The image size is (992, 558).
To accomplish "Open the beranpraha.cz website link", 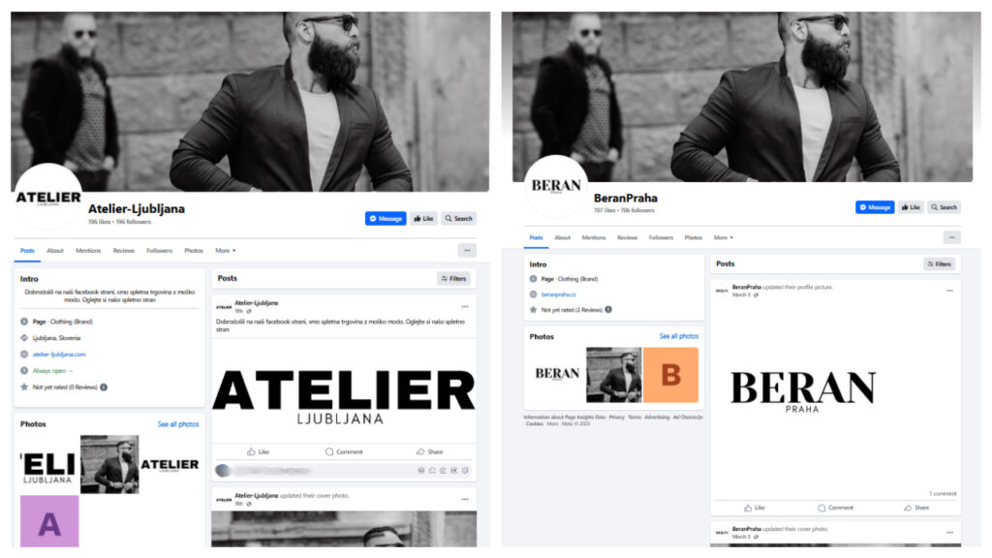I will pos(559,294).
